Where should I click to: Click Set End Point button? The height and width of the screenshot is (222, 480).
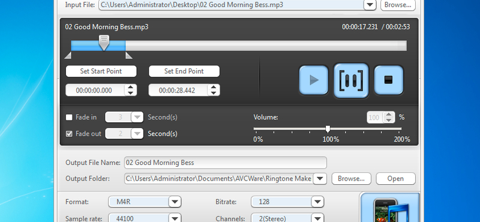coord(184,71)
